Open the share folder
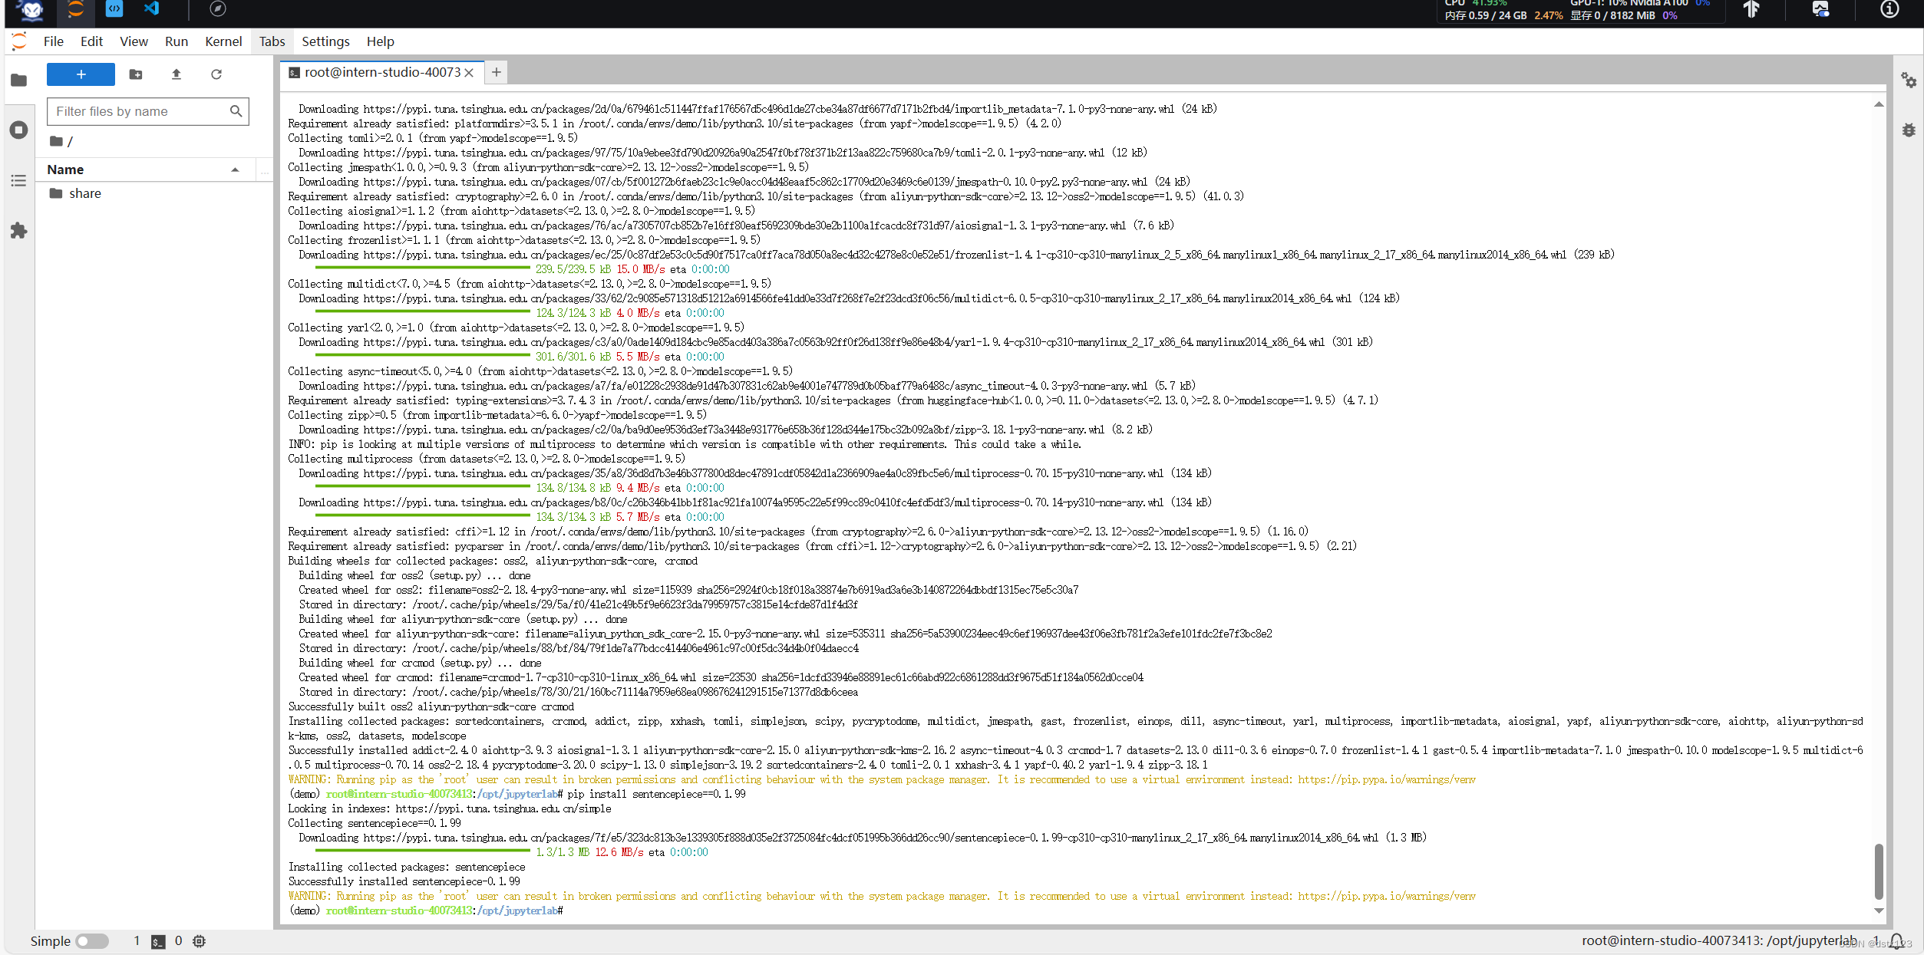Screen dimensions: 1924x955 click(84, 193)
